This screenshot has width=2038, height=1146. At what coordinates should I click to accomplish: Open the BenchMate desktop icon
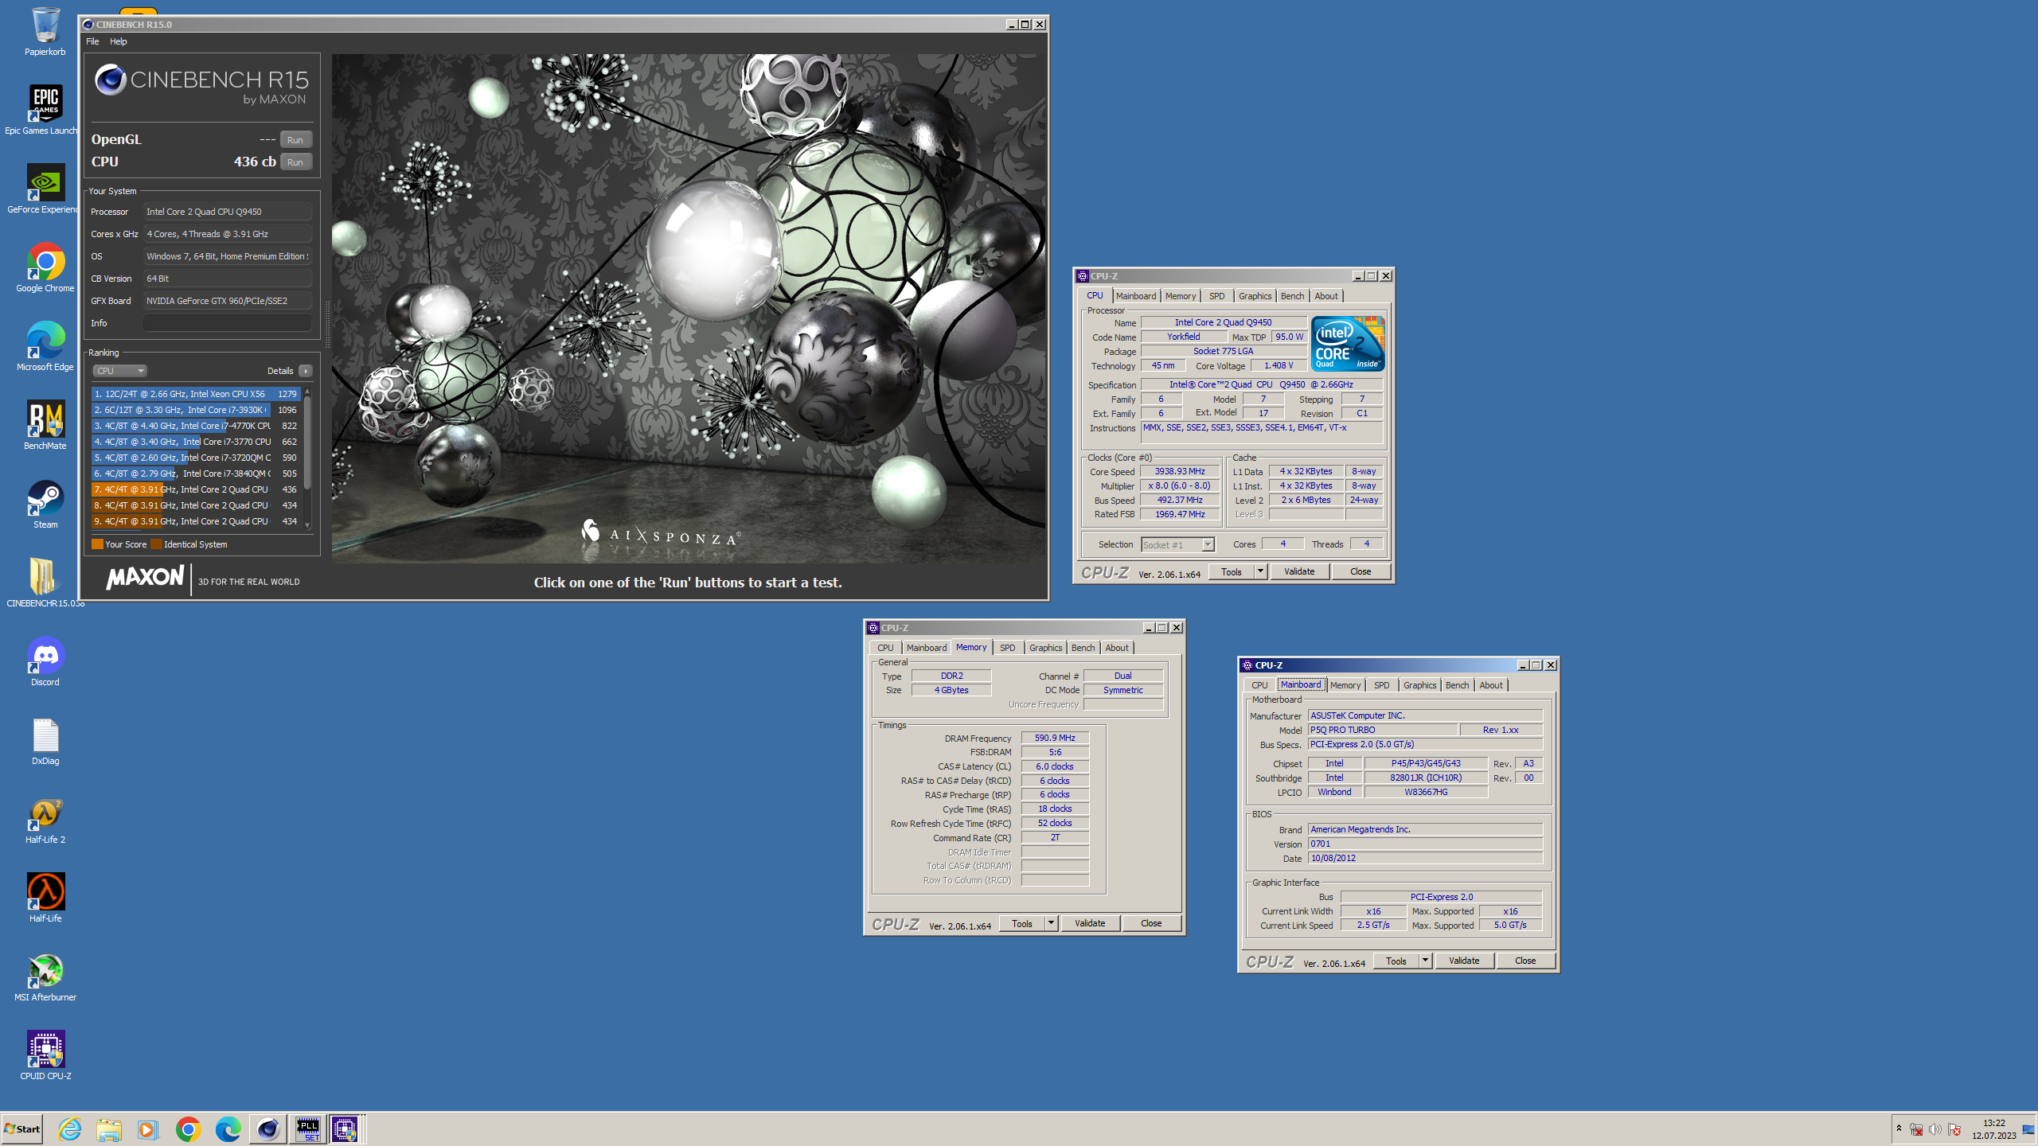point(45,425)
